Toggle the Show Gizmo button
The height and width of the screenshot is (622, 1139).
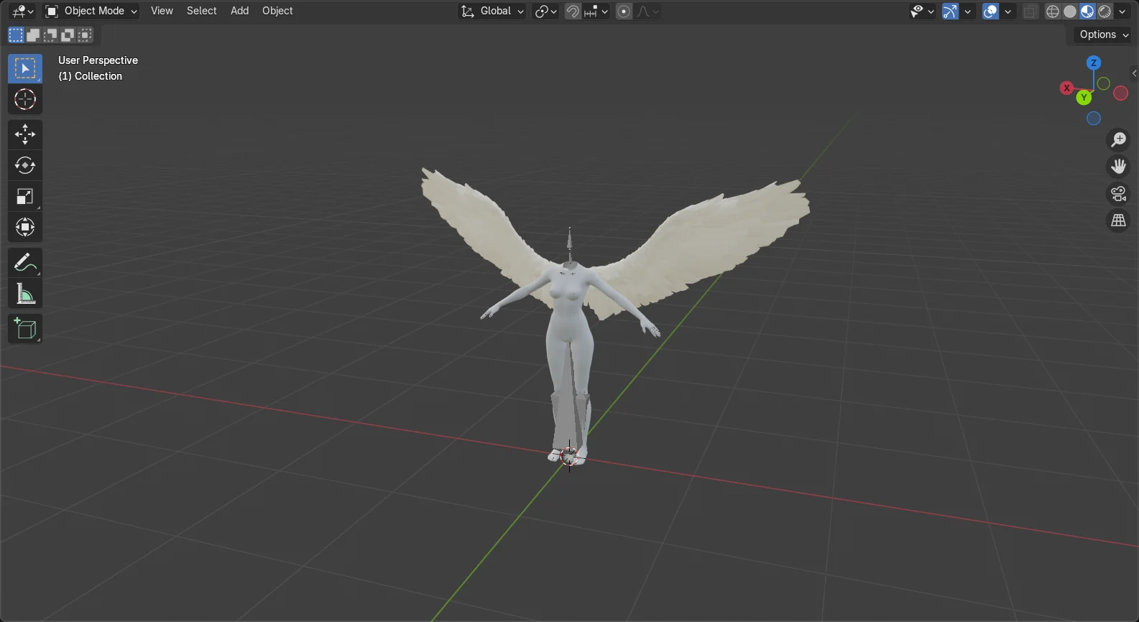950,11
